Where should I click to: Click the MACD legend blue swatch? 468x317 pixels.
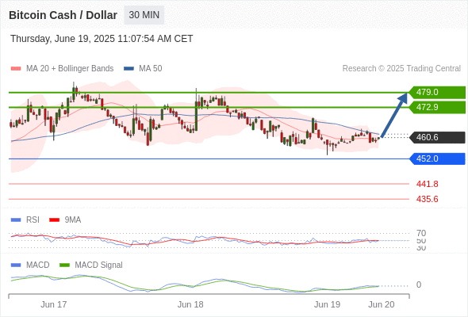tap(16, 265)
